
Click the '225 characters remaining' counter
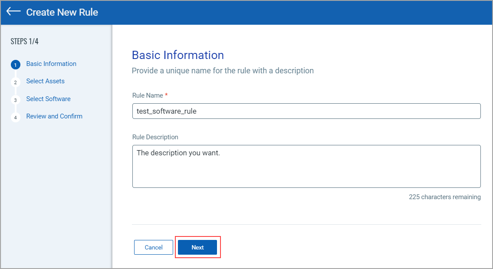click(x=444, y=197)
